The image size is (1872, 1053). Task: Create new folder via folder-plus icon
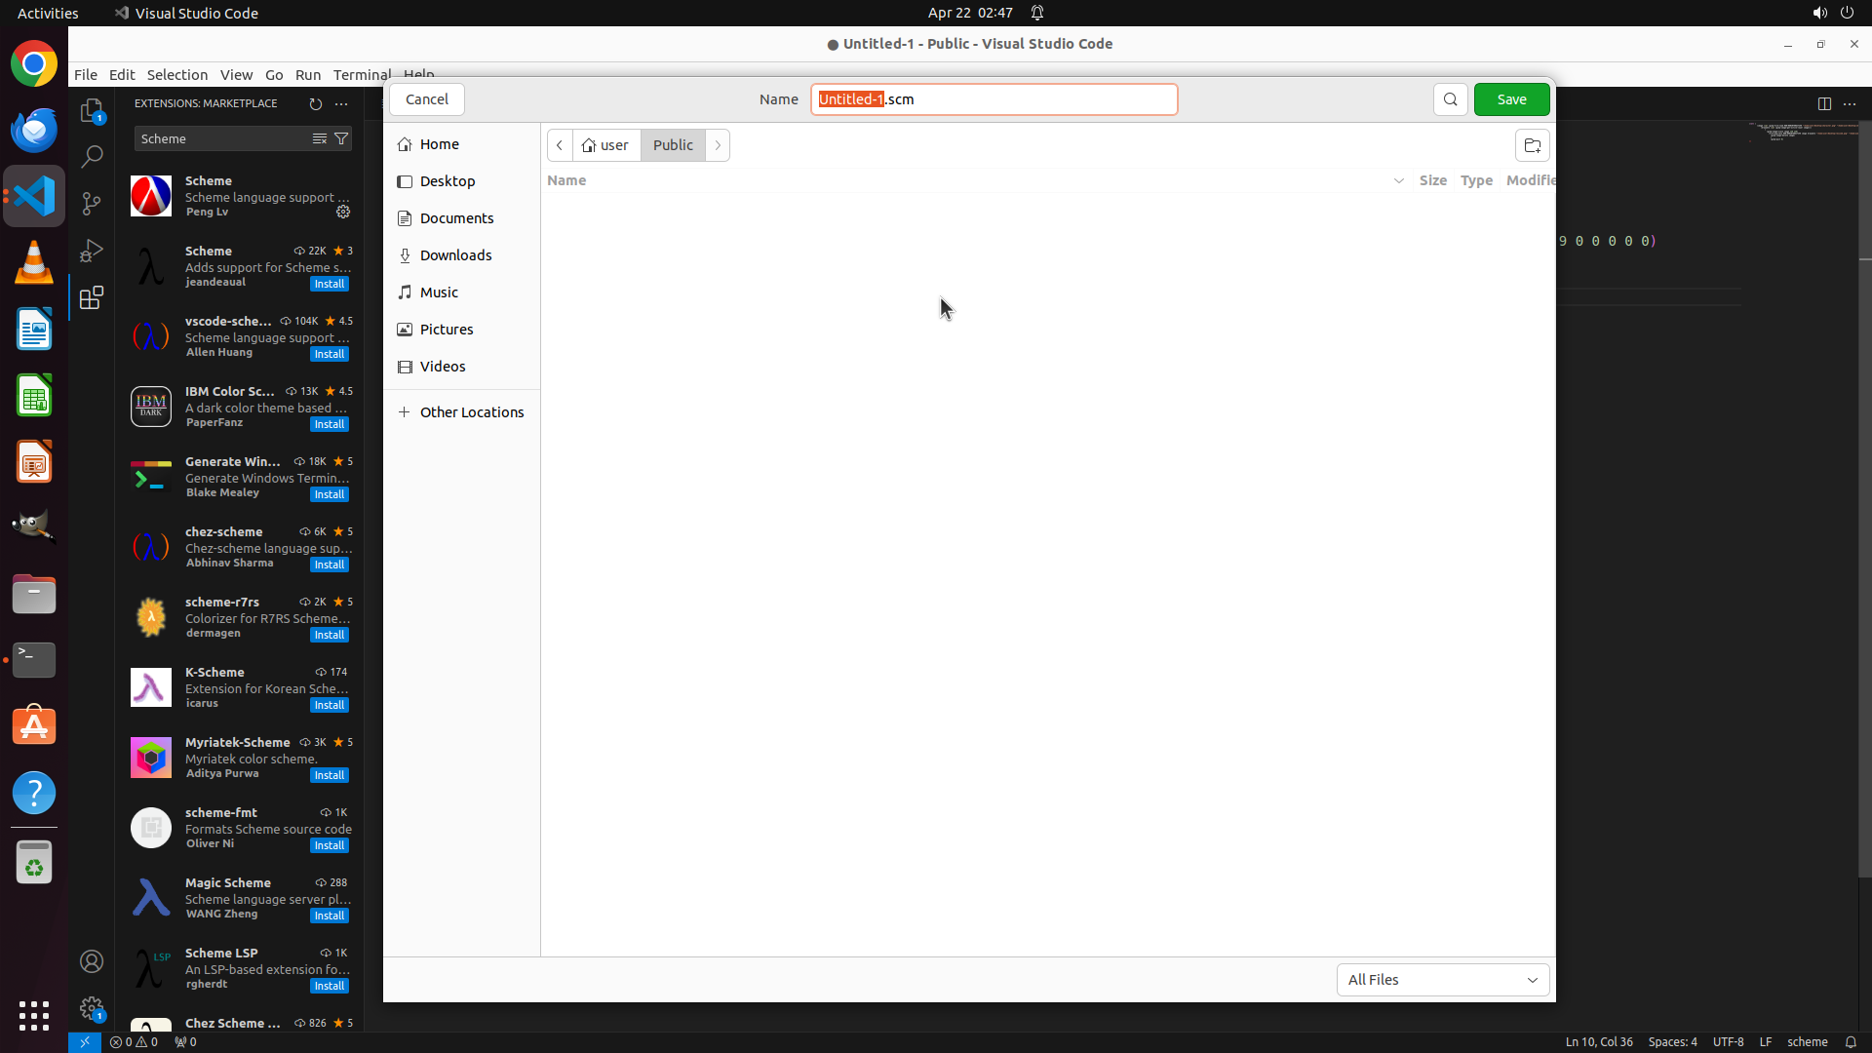[1532, 145]
